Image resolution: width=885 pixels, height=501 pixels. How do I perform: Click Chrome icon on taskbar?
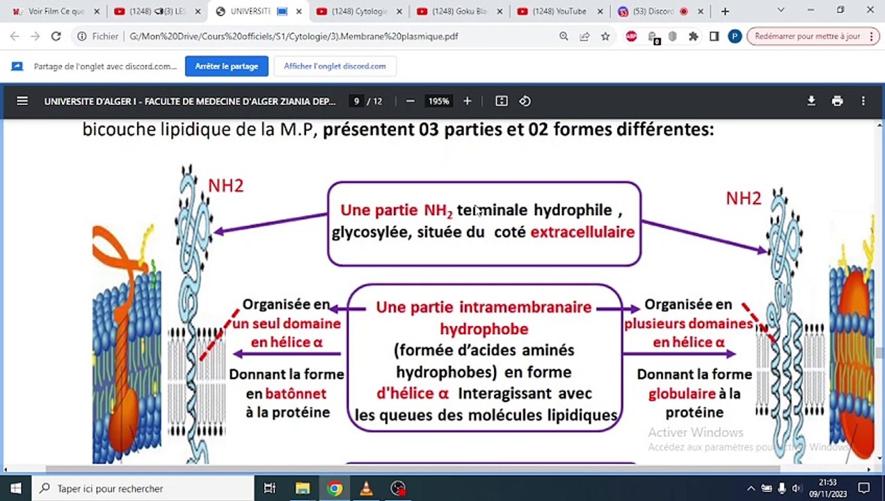tap(335, 488)
